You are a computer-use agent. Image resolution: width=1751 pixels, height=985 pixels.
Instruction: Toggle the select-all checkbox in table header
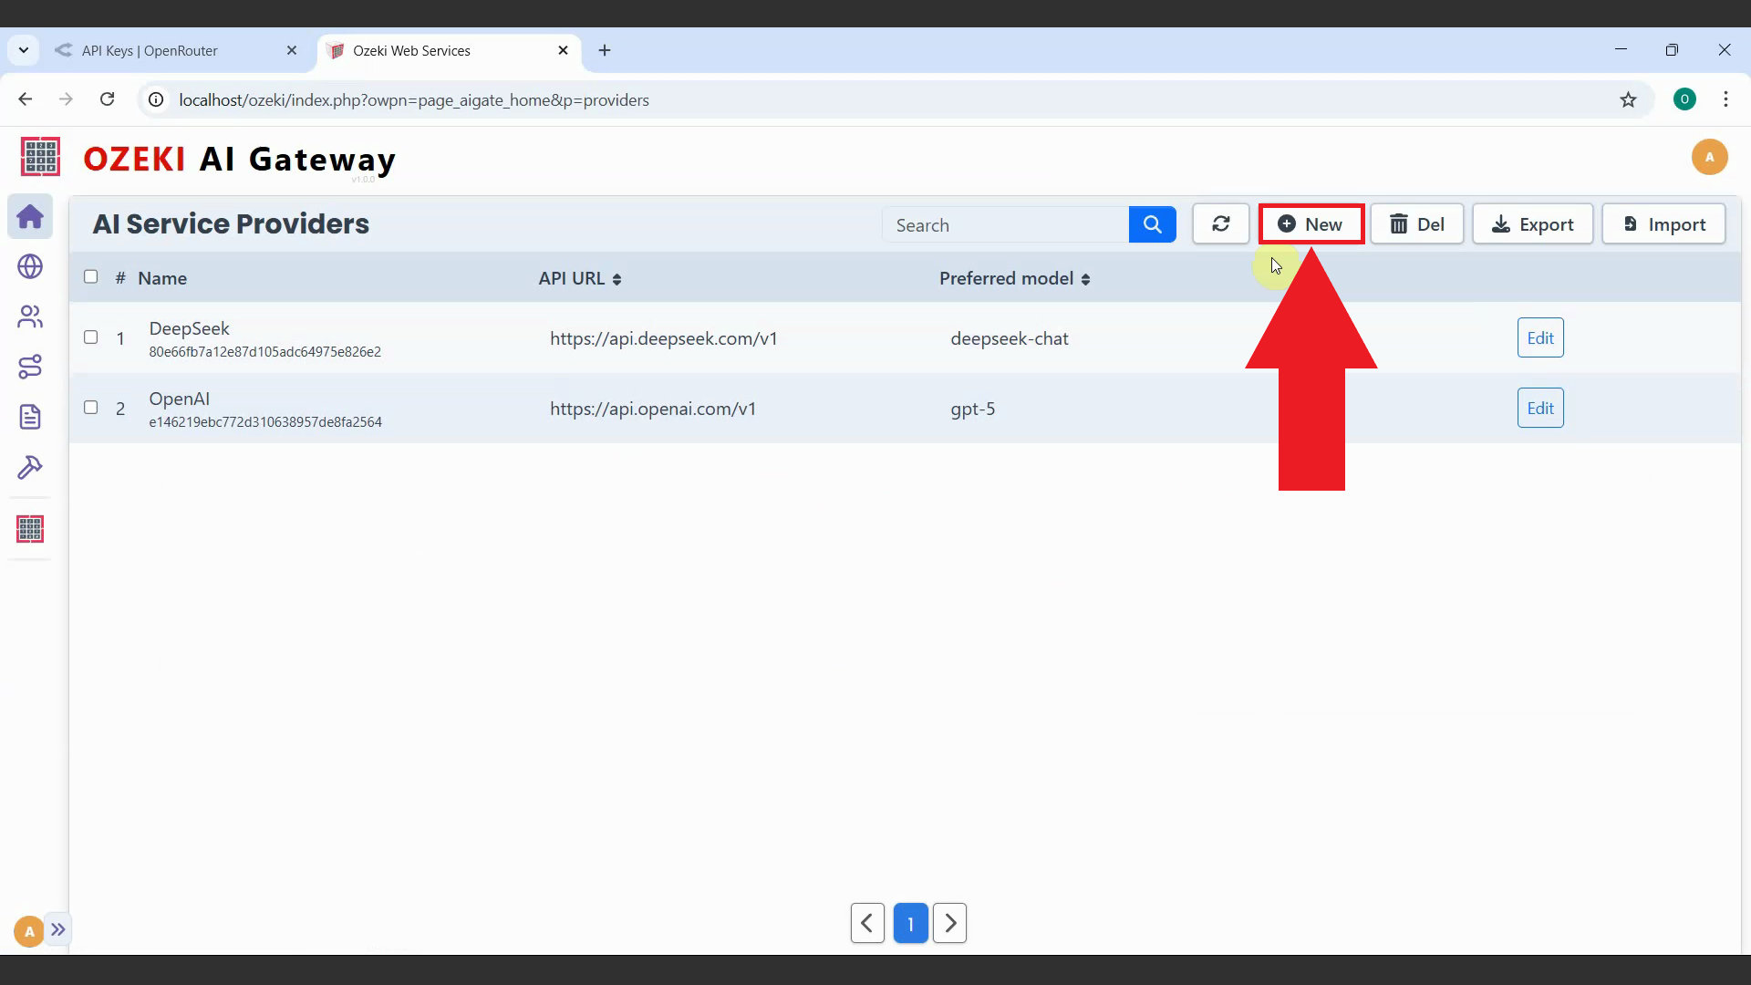pyautogui.click(x=90, y=276)
